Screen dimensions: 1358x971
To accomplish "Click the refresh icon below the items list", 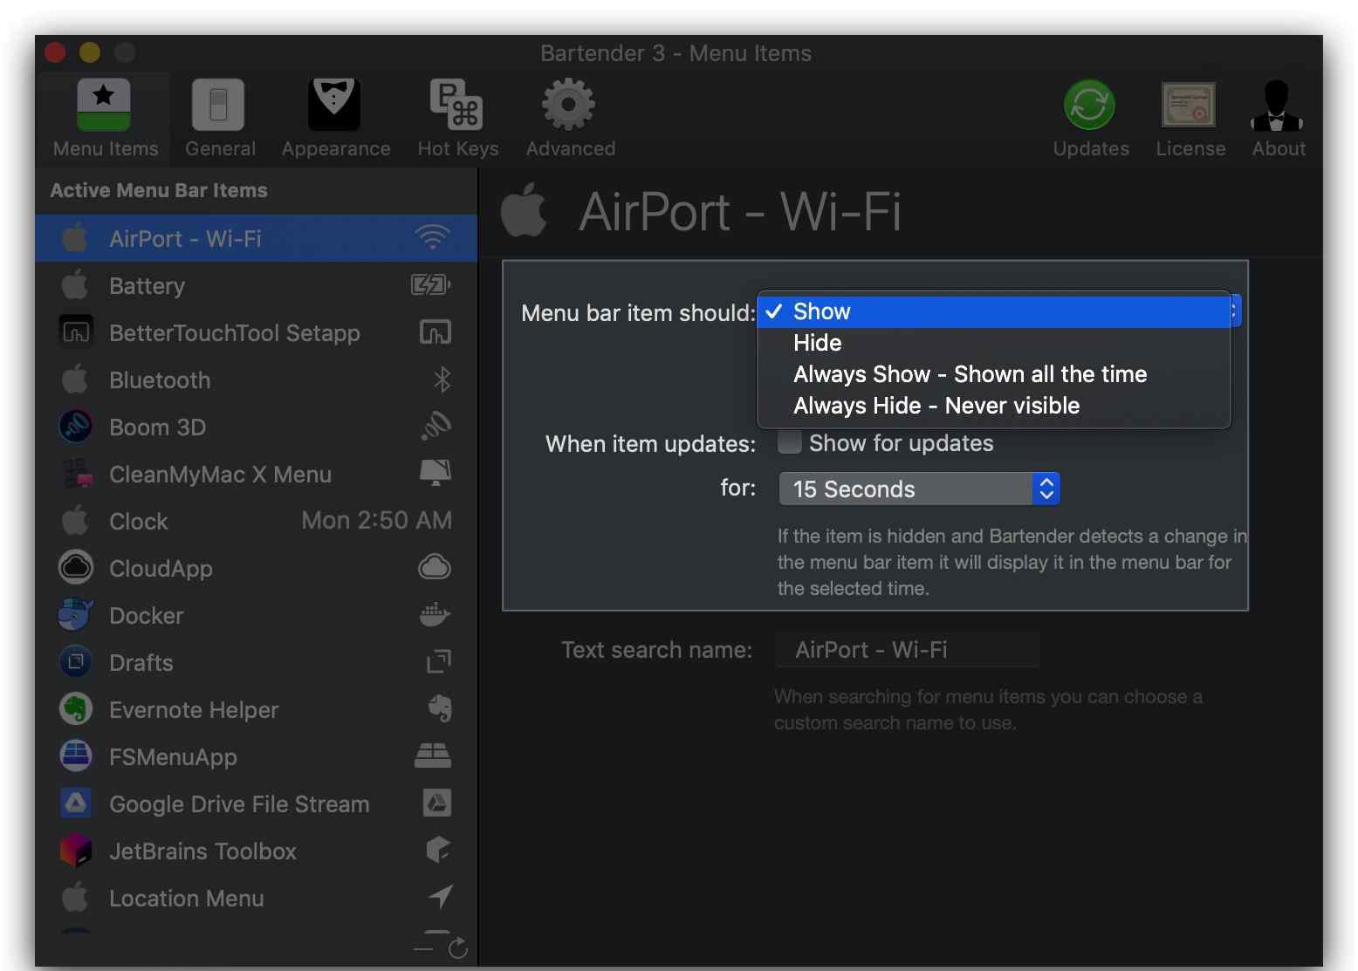I will coord(458,948).
